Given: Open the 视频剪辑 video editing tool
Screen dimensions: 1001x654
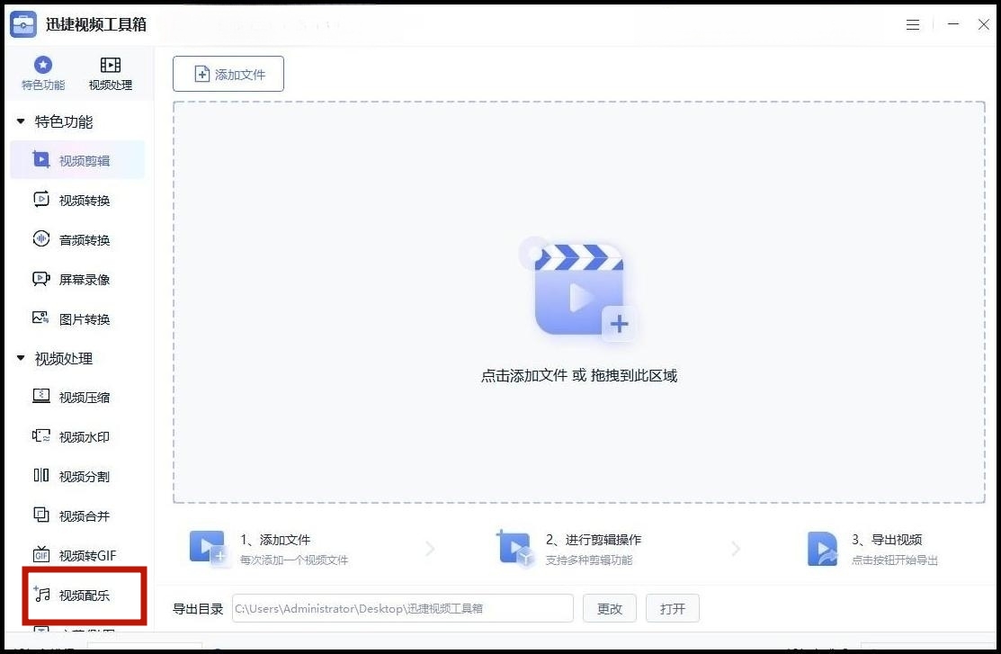Looking at the screenshot, I should pos(76,159).
